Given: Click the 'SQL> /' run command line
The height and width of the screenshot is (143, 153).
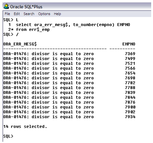Looking at the screenshot, I should pos(11,35).
